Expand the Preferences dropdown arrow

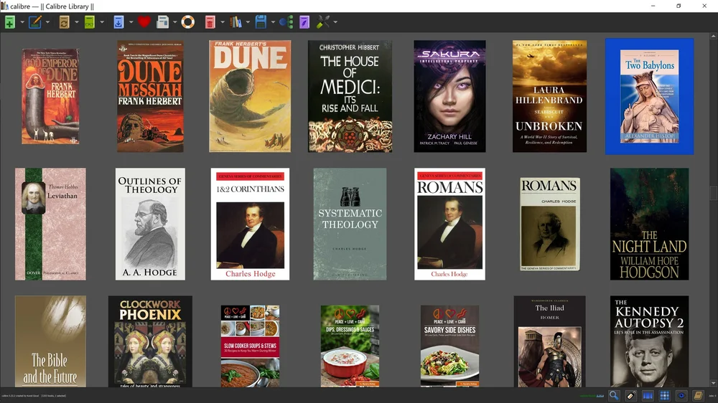[335, 22]
